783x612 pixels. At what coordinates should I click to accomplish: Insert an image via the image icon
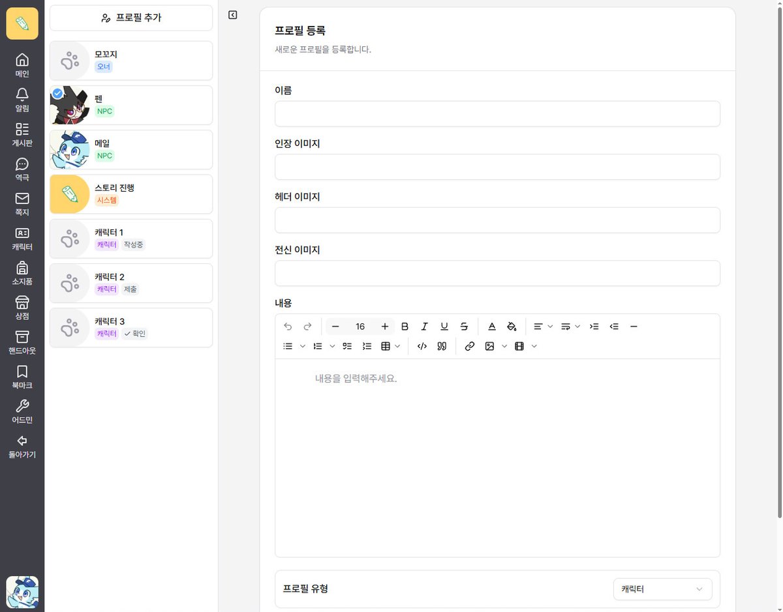490,346
